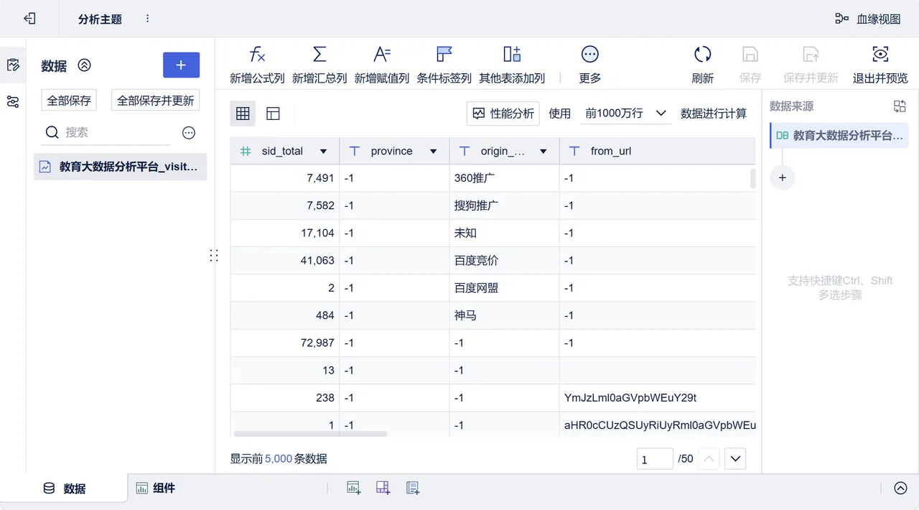The image size is (919, 510).
Task: Click the cell 百度竞价
Action: point(504,261)
